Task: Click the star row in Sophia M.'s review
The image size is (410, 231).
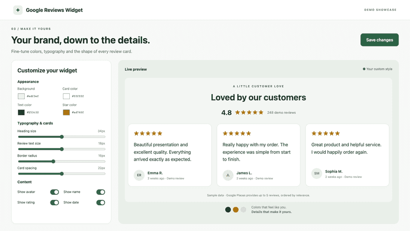Action: [325, 133]
